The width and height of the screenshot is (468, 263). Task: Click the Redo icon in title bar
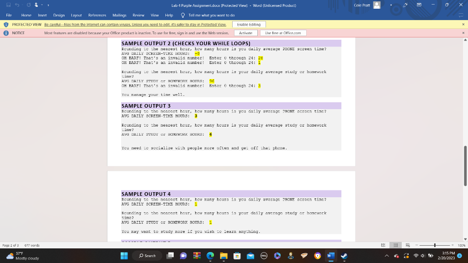coord(29,5)
